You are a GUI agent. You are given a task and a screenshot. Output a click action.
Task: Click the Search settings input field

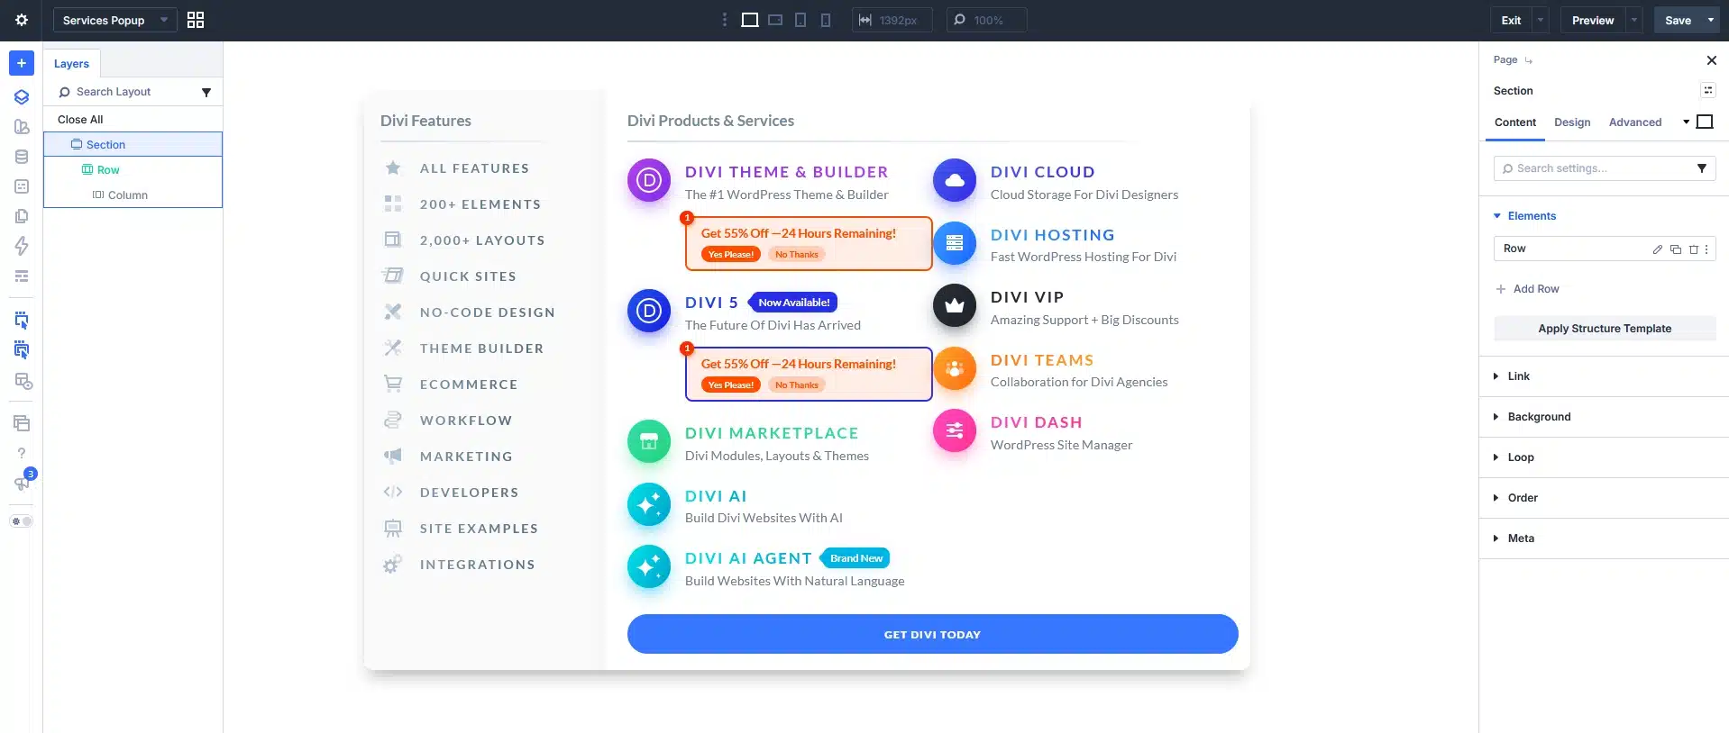click(x=1605, y=168)
